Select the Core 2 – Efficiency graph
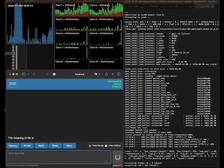The height and width of the screenshot is (168, 224). pyautogui.click(x=106, y=10)
